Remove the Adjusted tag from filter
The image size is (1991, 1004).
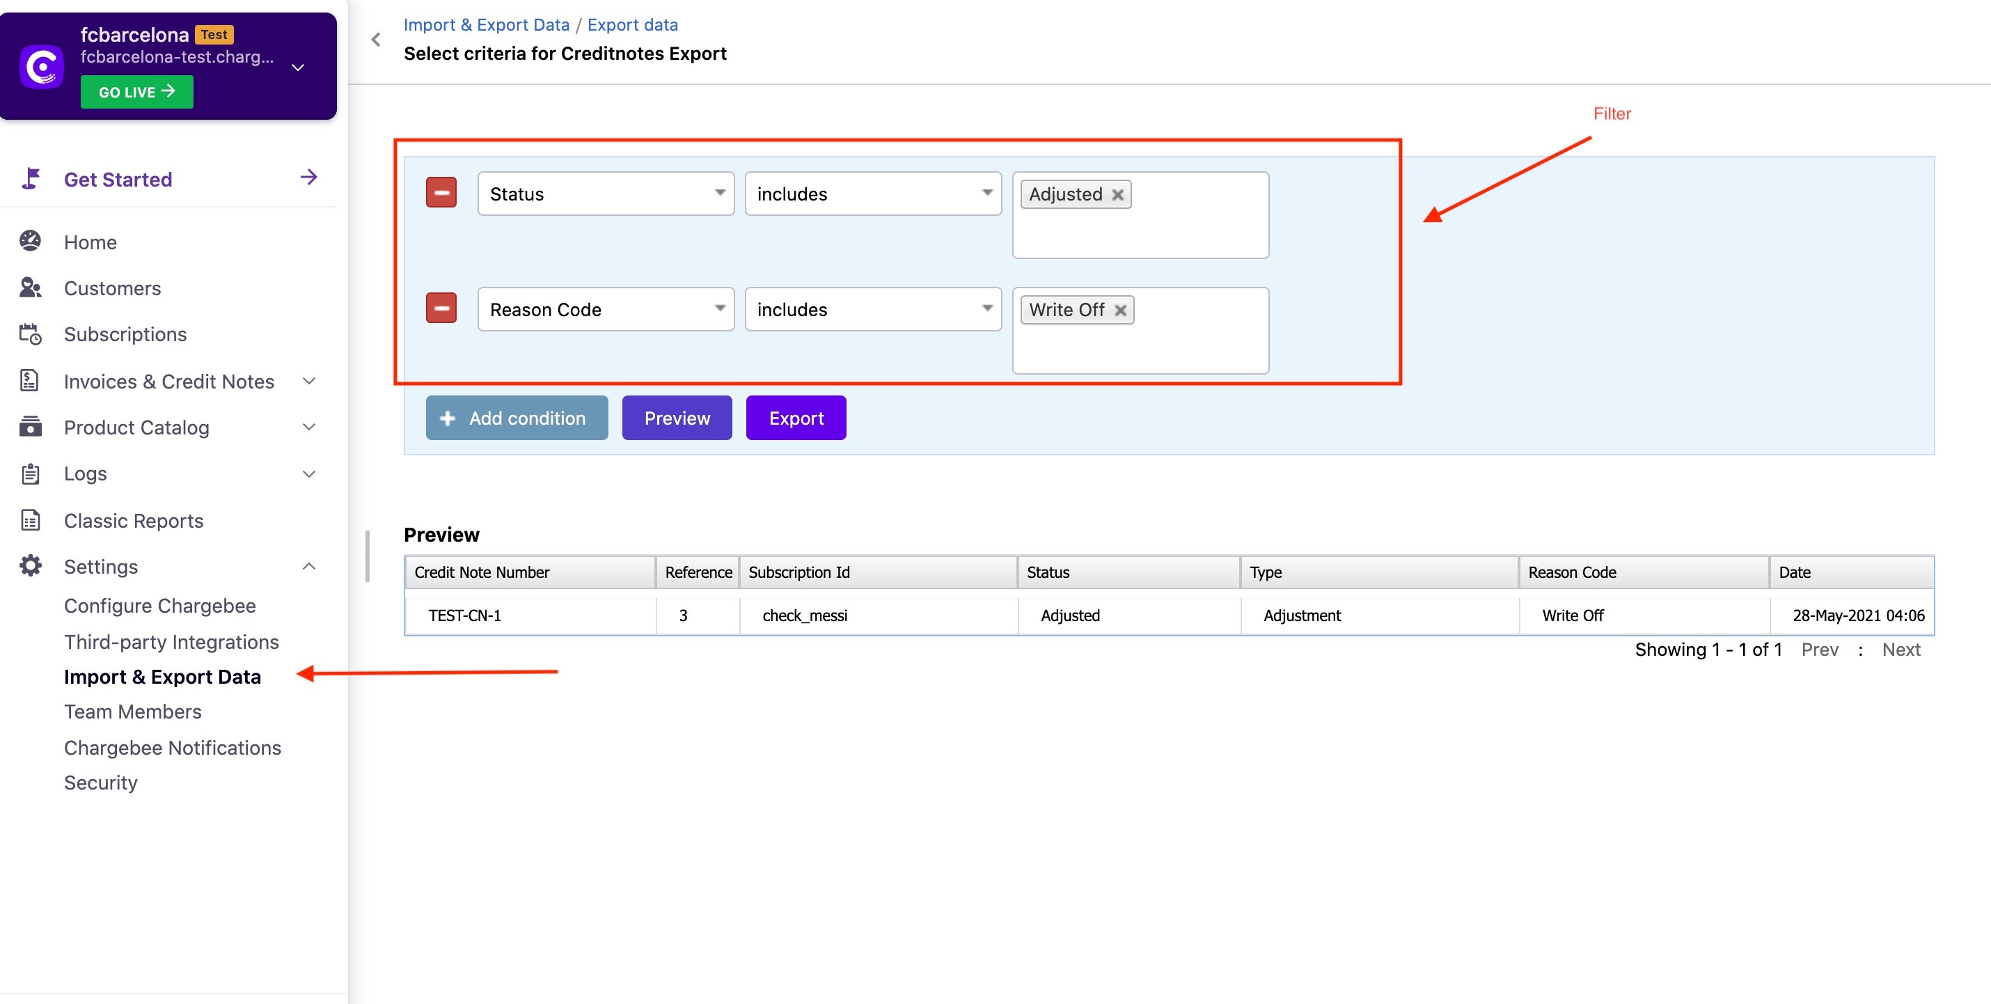(1117, 195)
